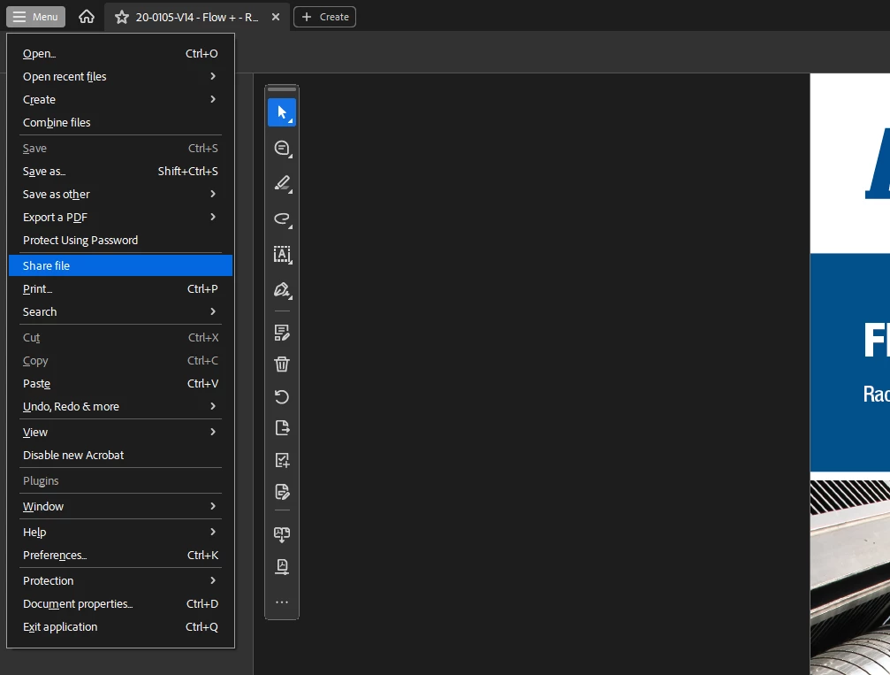Expand the Save as other submenu
The width and height of the screenshot is (890, 675).
coord(120,195)
